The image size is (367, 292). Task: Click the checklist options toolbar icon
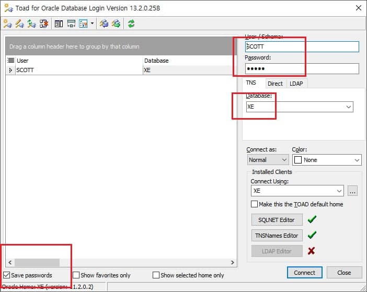point(83,24)
